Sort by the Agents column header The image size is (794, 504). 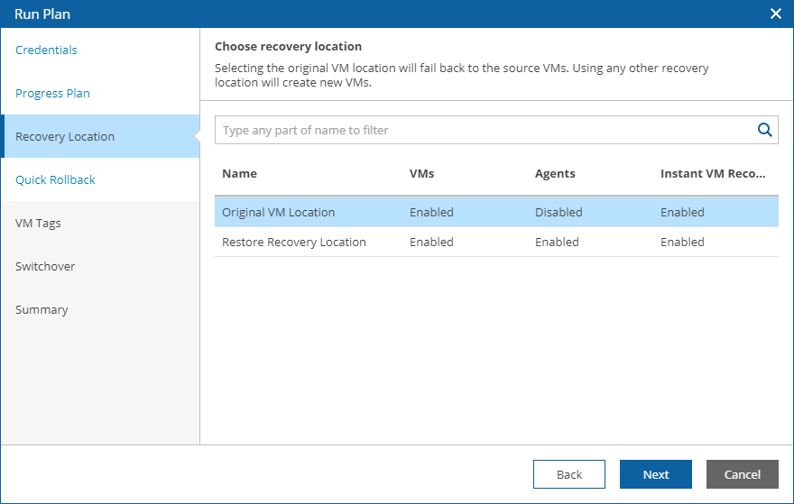pyautogui.click(x=555, y=174)
